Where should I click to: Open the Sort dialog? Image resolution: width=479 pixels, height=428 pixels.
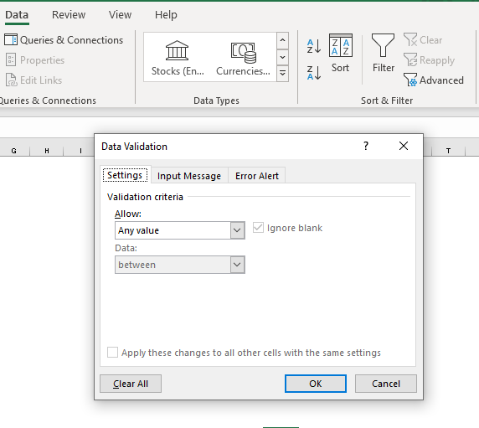click(340, 54)
